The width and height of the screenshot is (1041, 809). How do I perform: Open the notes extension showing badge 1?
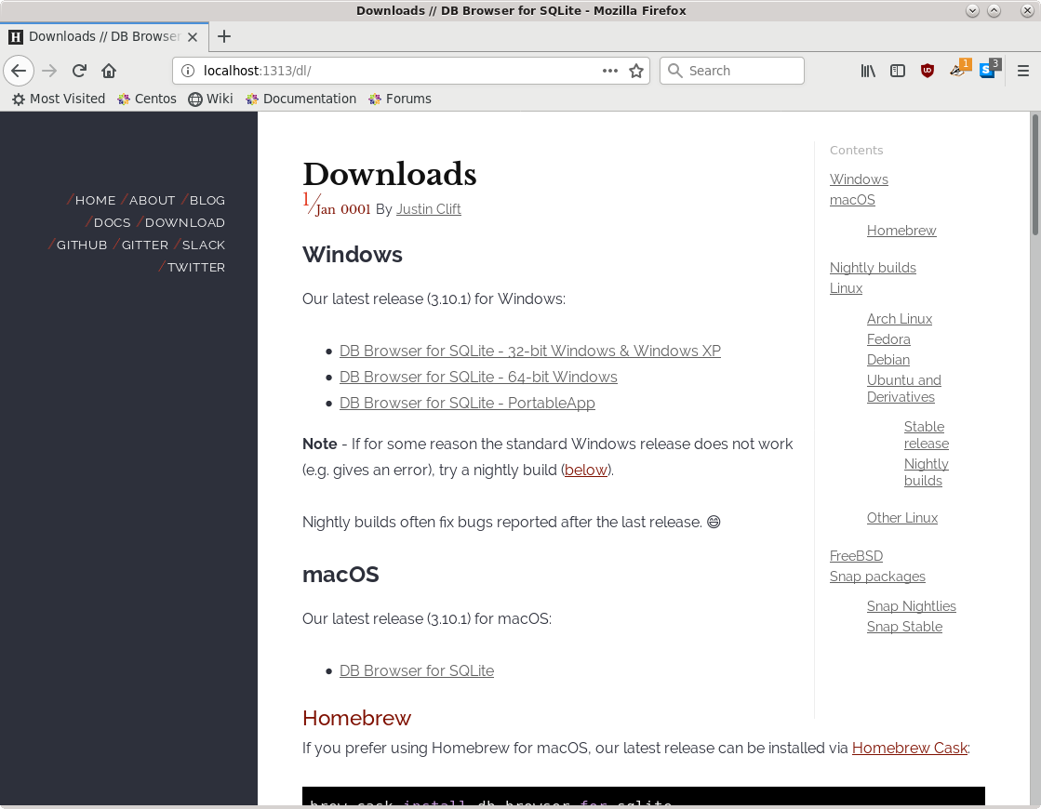pyautogui.click(x=957, y=71)
